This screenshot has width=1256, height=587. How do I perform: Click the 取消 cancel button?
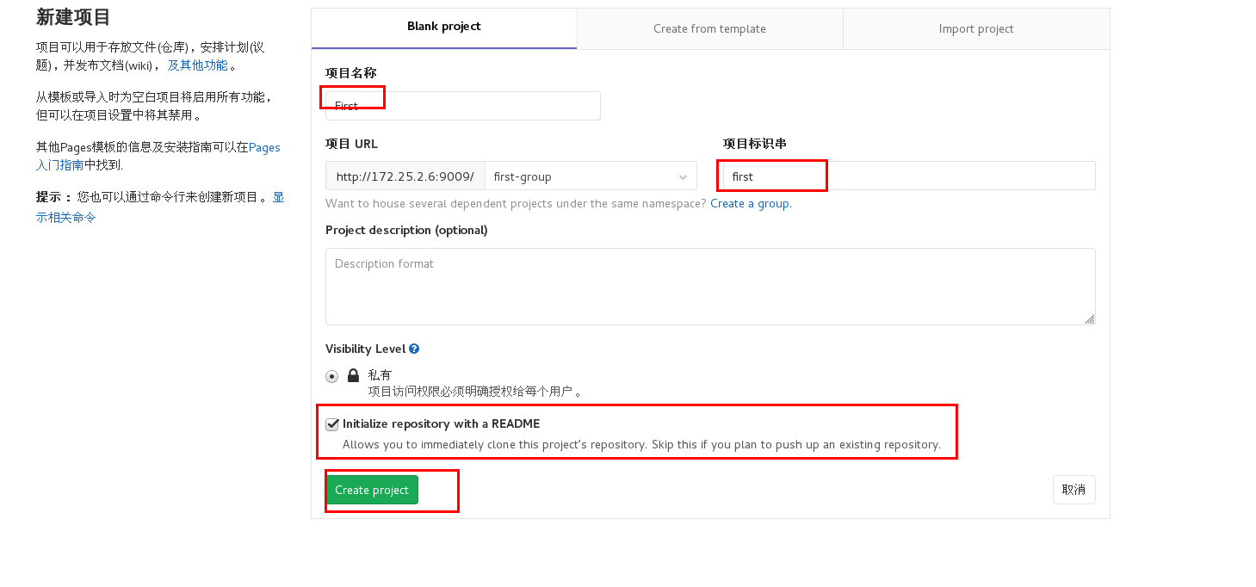pos(1073,490)
